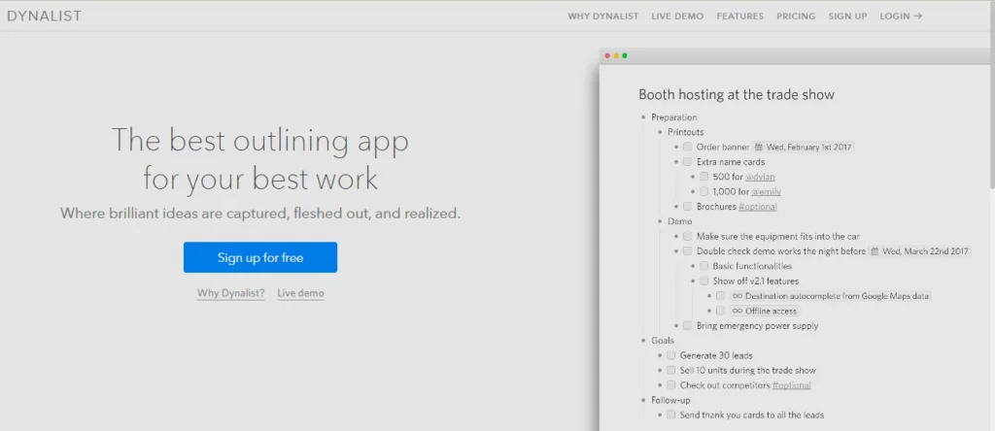Tick the Offline access checkbox

(720, 311)
